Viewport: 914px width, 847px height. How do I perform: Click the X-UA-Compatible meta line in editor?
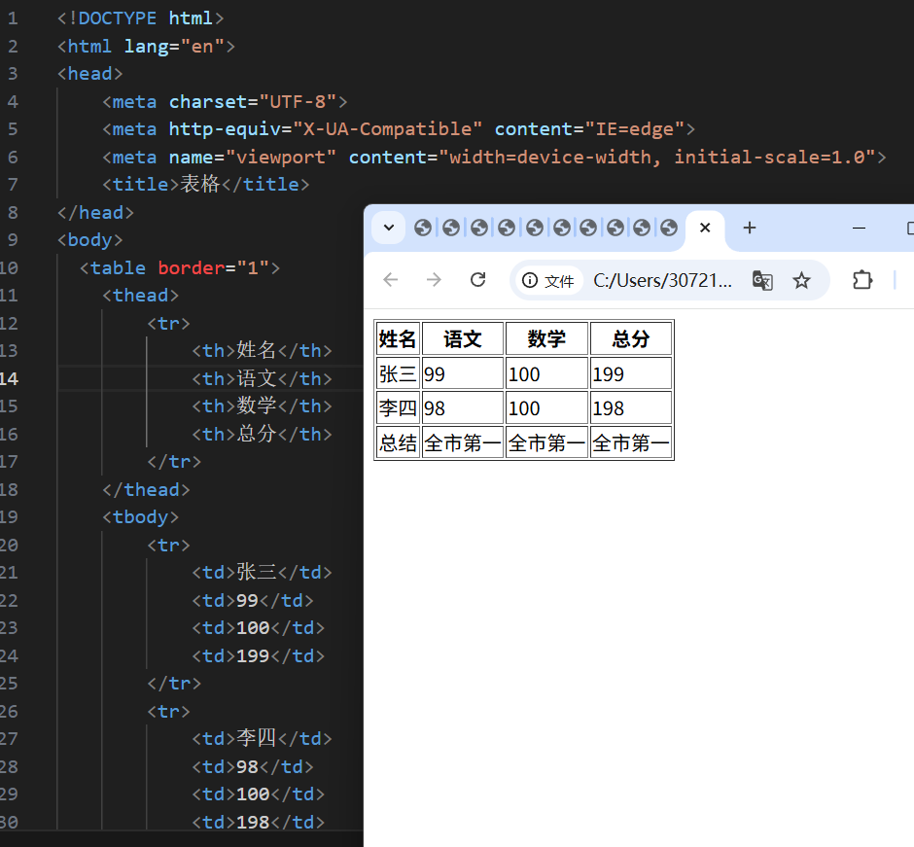point(399,129)
